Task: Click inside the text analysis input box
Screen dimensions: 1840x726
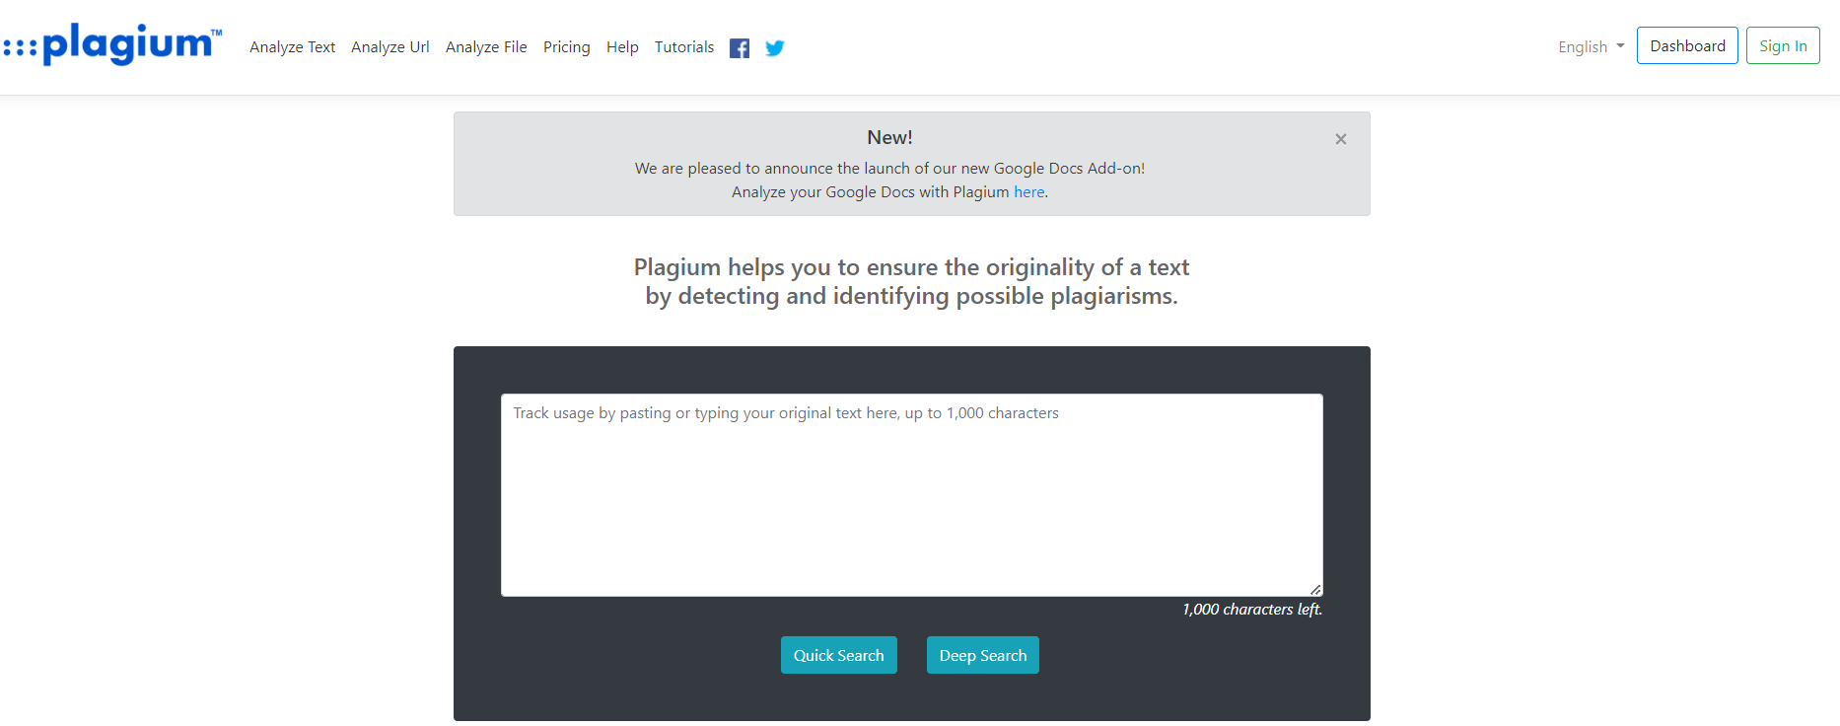Action: pos(911,493)
